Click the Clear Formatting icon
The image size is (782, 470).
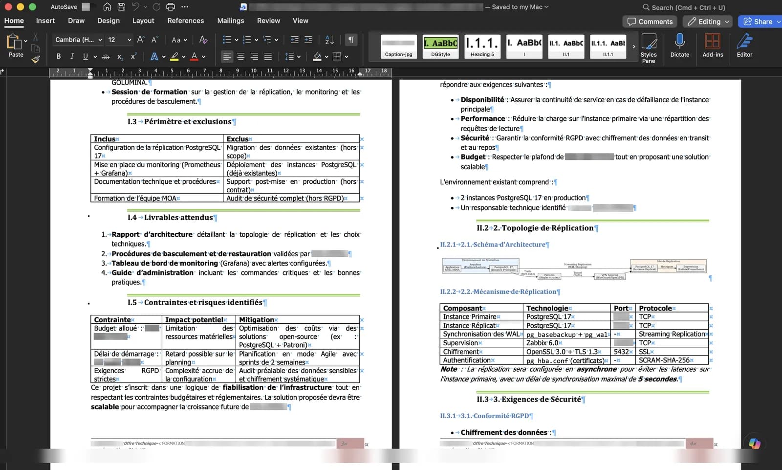click(203, 40)
